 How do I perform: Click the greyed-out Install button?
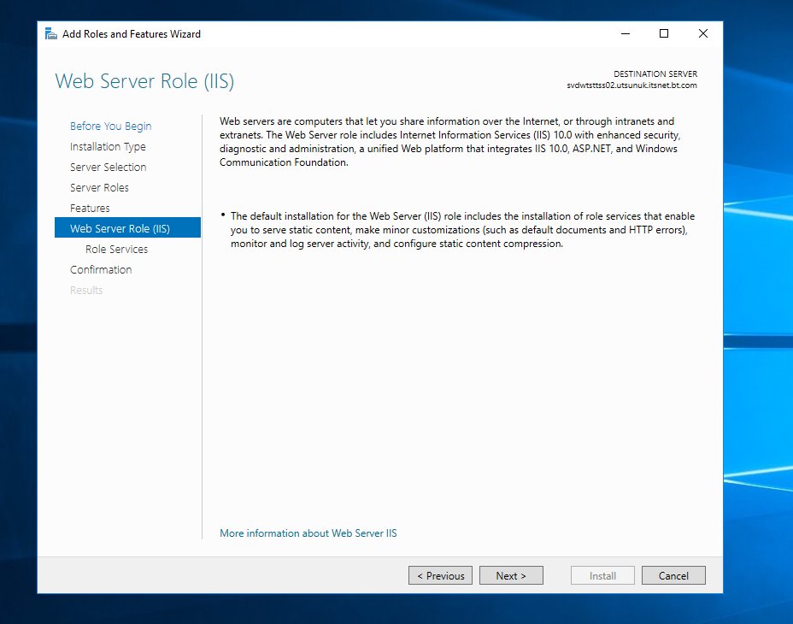pos(602,575)
